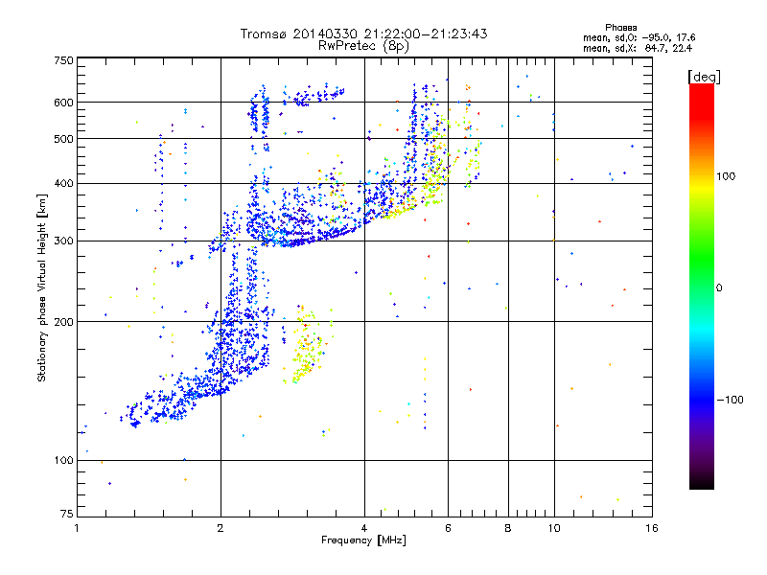Click the y-axis tick label '75'
This screenshot has height=575, width=767.
click(67, 514)
